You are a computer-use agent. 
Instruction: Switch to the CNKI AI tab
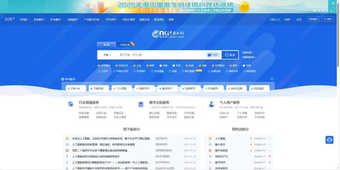(x=125, y=45)
